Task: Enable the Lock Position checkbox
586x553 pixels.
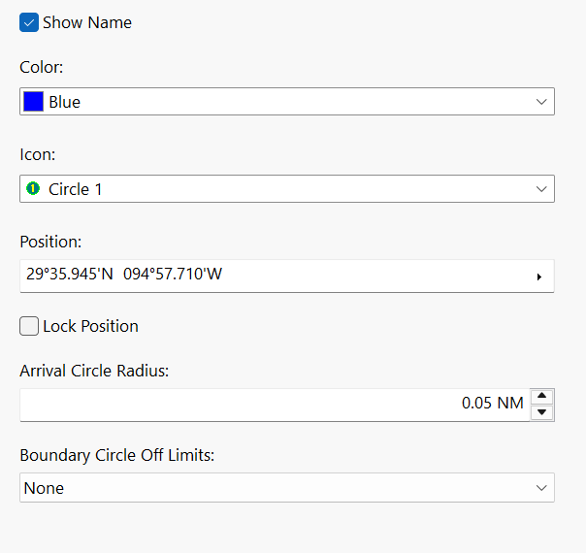Action: [x=29, y=326]
